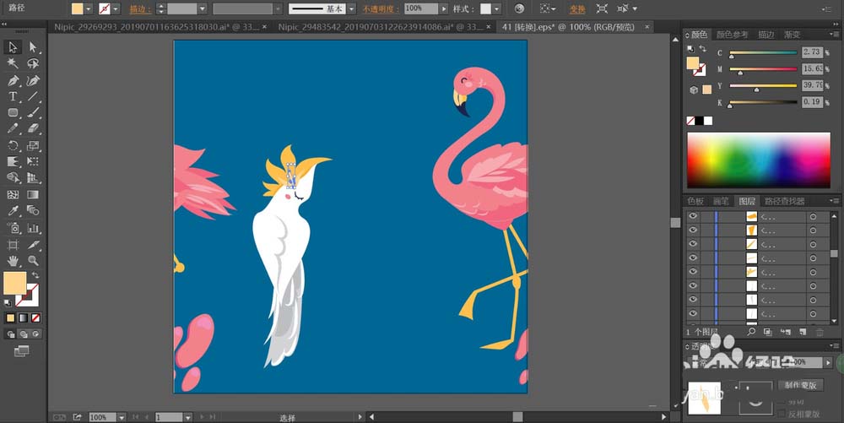Viewport: 844px width, 423px height.
Task: Select the Zoom magnifier tool
Action: (x=34, y=261)
